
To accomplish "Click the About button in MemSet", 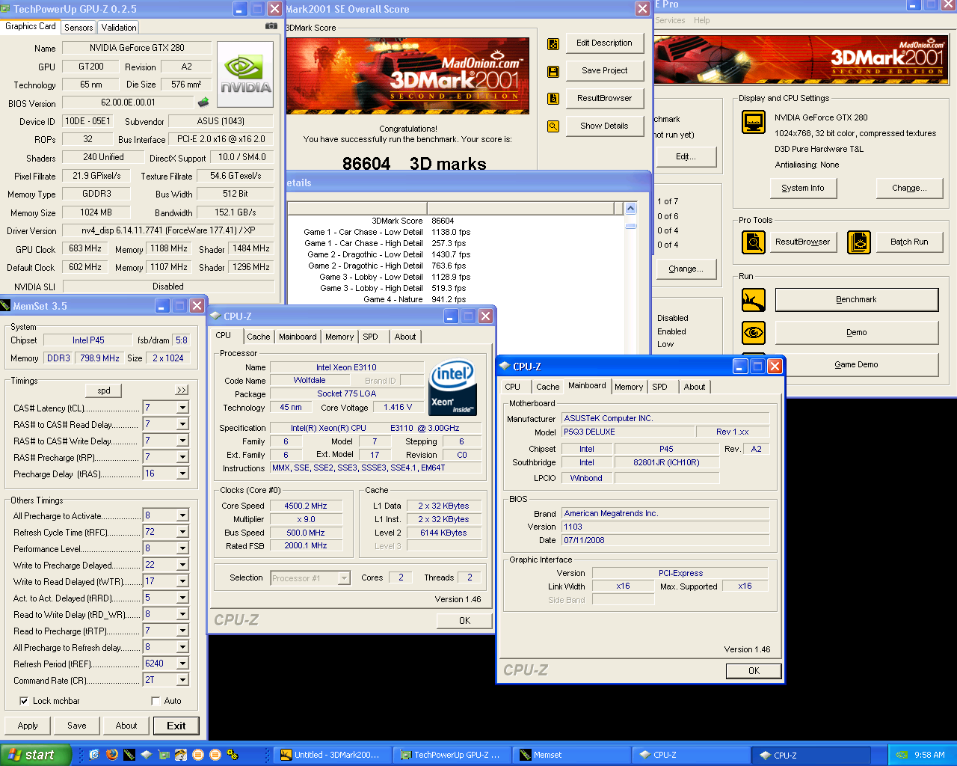I will tap(126, 726).
